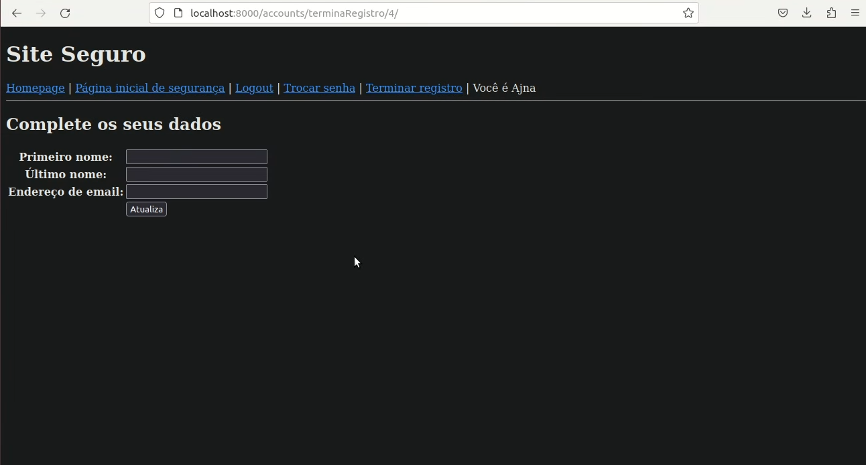Screen dimensions: 866x465
Task: Navigate to the Homepage link
Action: (x=35, y=88)
